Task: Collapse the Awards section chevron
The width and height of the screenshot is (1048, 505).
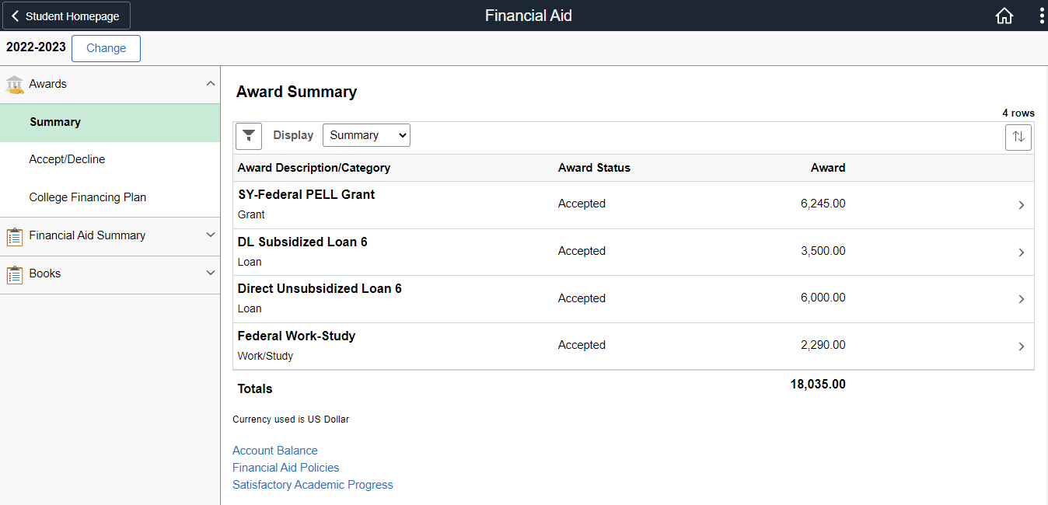Action: [210, 83]
